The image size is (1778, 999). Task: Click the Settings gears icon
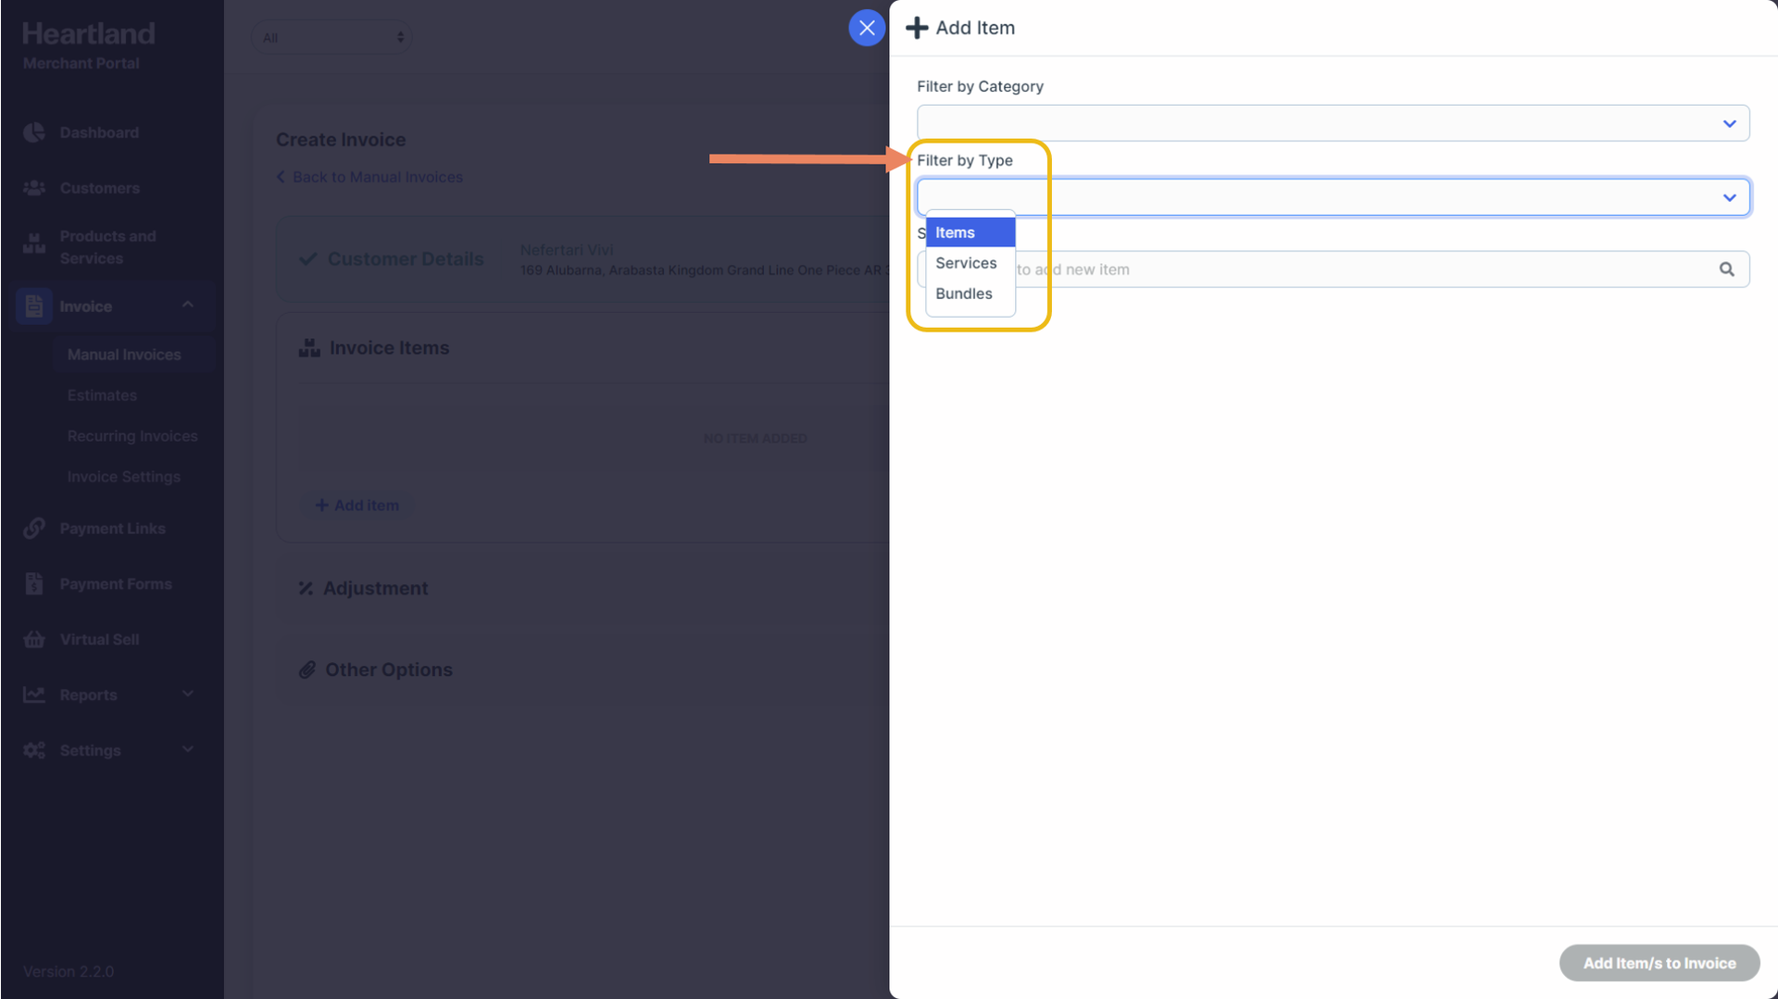pyautogui.click(x=34, y=751)
